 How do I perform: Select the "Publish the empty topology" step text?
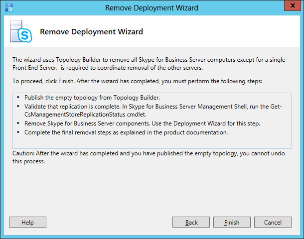click(92, 98)
